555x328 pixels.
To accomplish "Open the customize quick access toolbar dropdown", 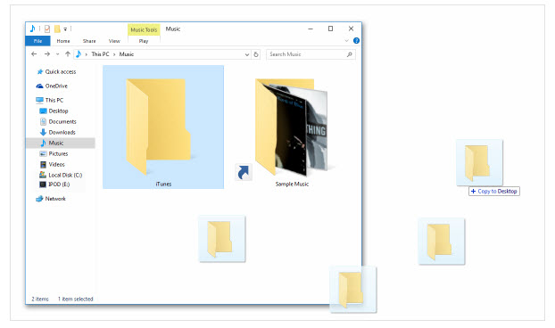I will pos(65,29).
